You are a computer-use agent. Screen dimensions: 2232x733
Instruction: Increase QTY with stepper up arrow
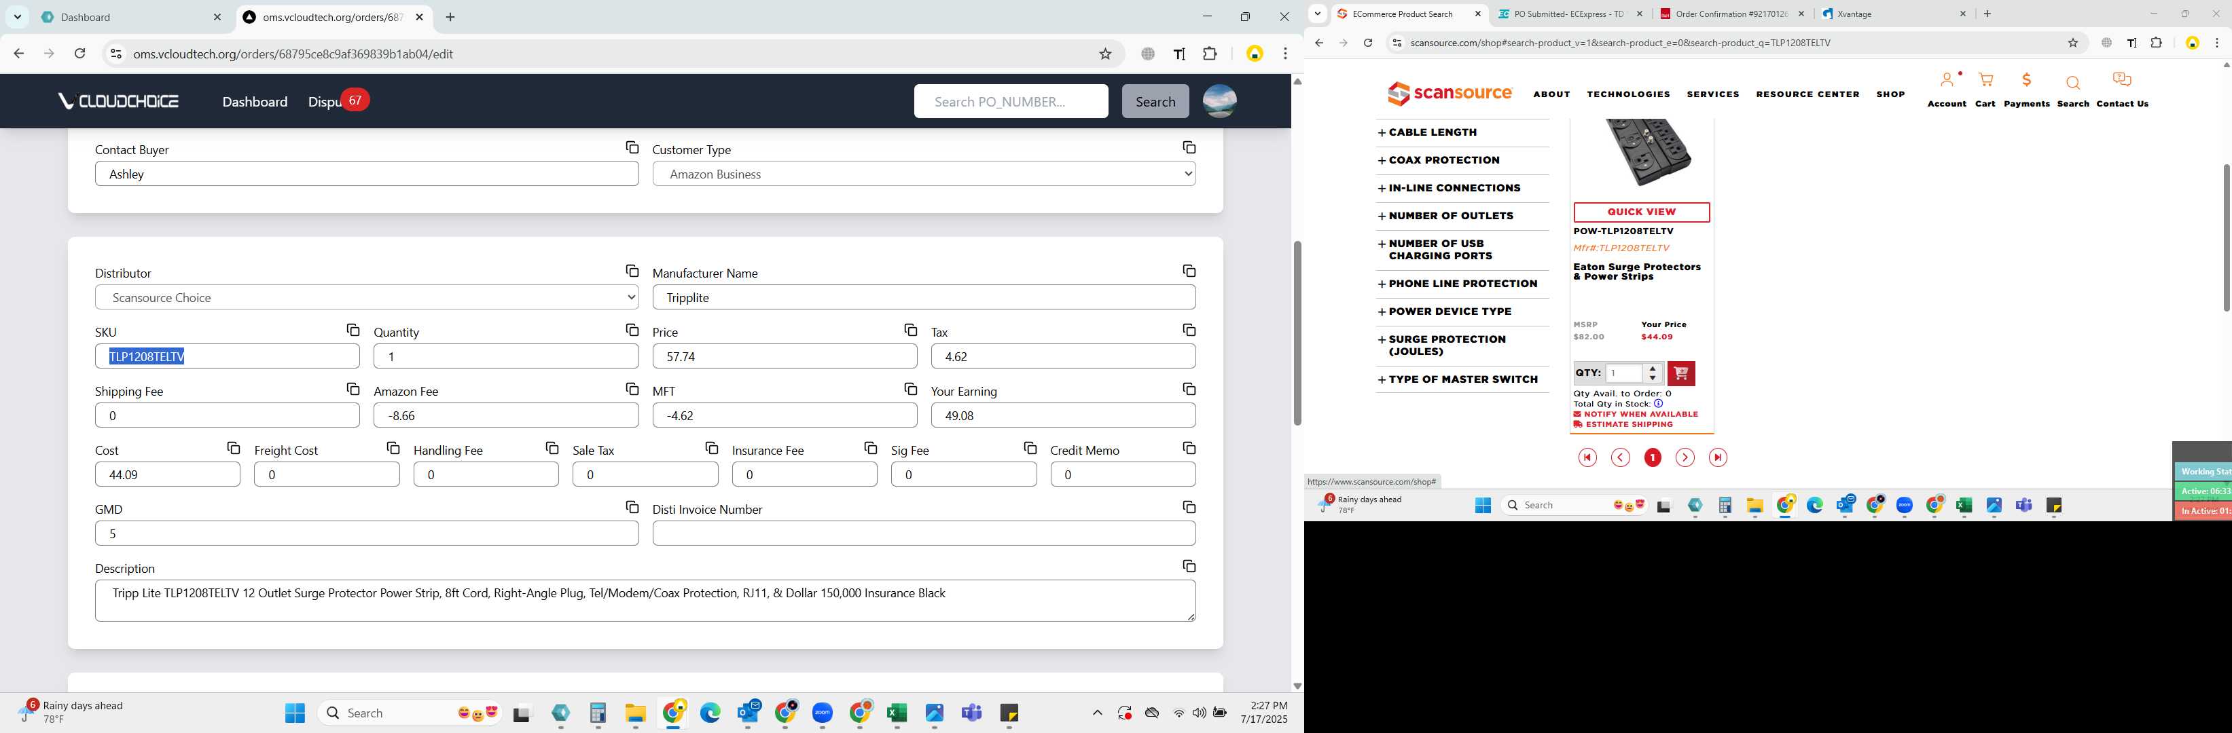click(x=1653, y=369)
